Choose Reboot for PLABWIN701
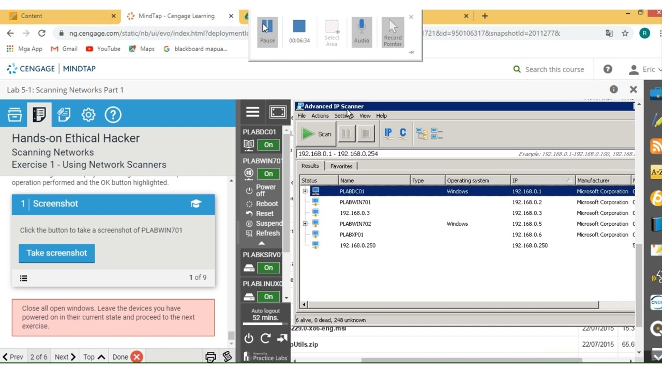The height and width of the screenshot is (372, 662). [x=262, y=204]
